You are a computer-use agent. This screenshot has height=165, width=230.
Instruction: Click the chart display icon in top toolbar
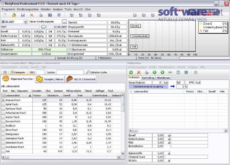50,15
